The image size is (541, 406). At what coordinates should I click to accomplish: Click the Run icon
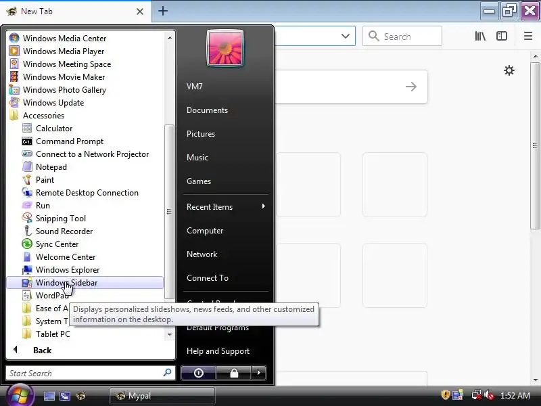[x=27, y=206]
